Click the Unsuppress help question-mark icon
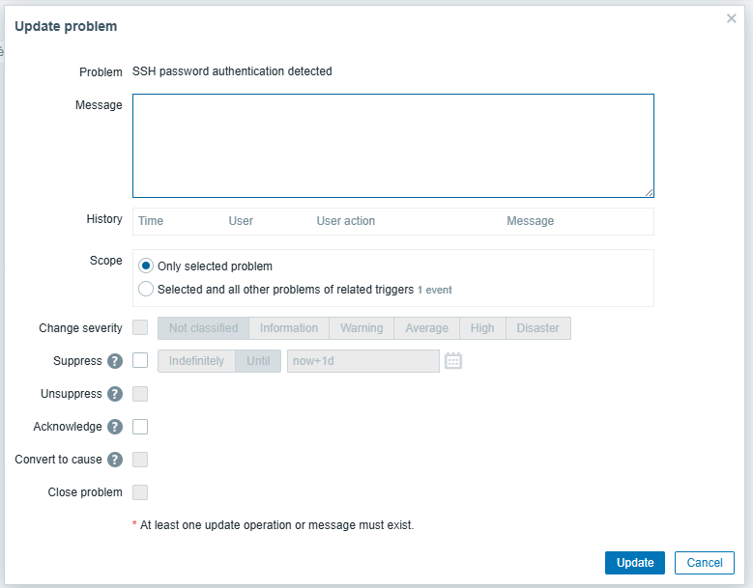Image resolution: width=753 pixels, height=588 pixels. (115, 394)
